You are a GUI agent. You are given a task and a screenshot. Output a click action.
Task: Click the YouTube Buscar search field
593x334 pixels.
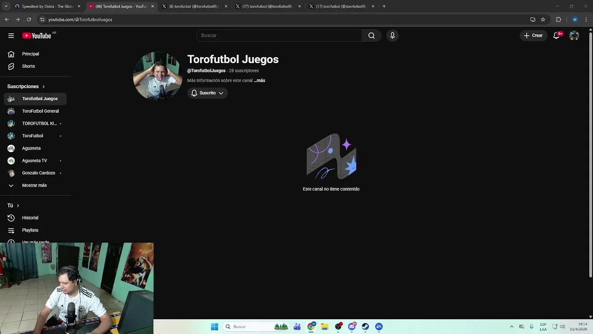pos(279,36)
